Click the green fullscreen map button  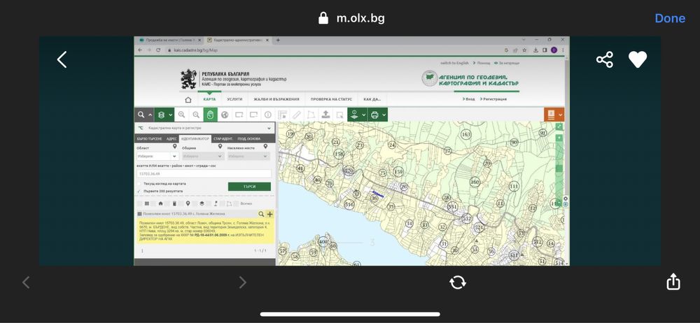559,127
